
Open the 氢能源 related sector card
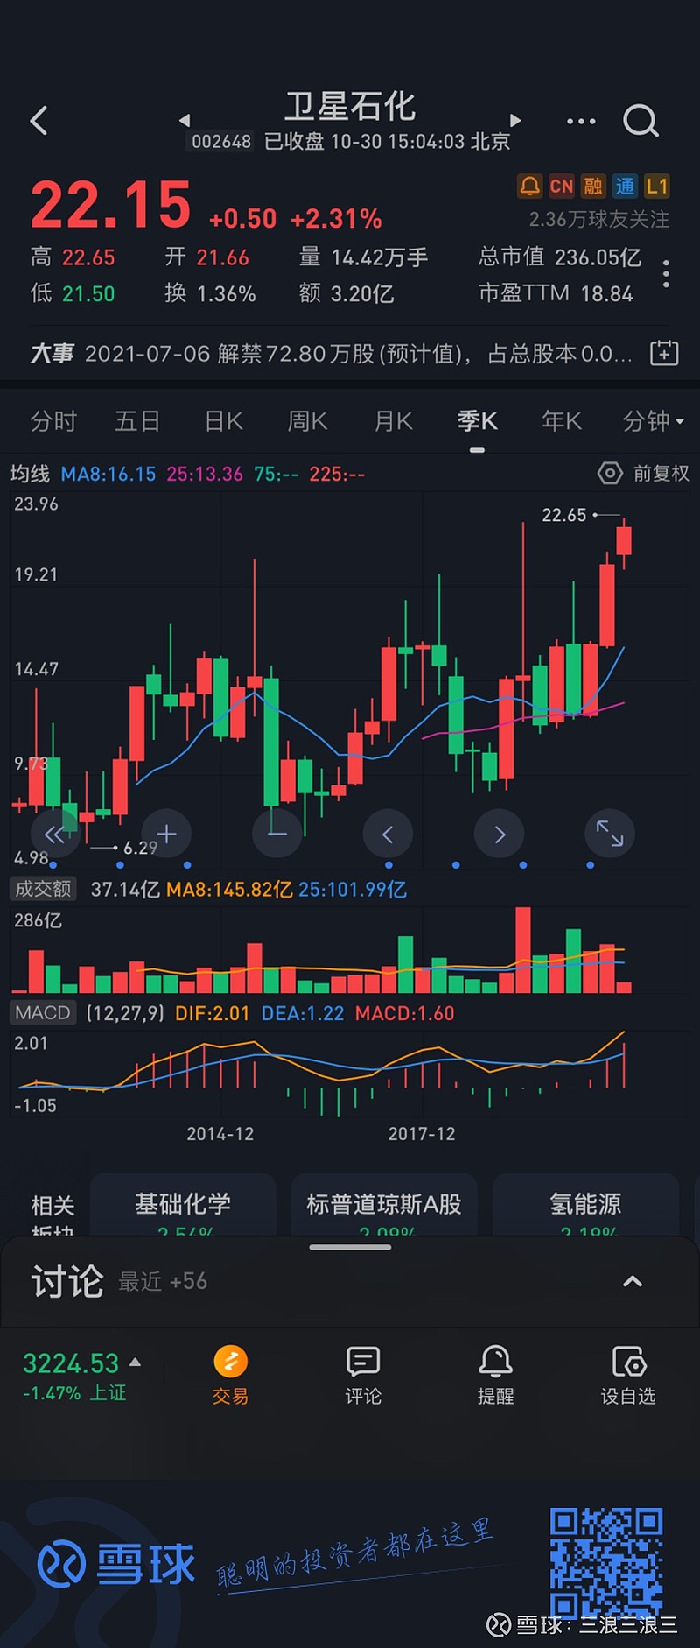coord(585,1205)
